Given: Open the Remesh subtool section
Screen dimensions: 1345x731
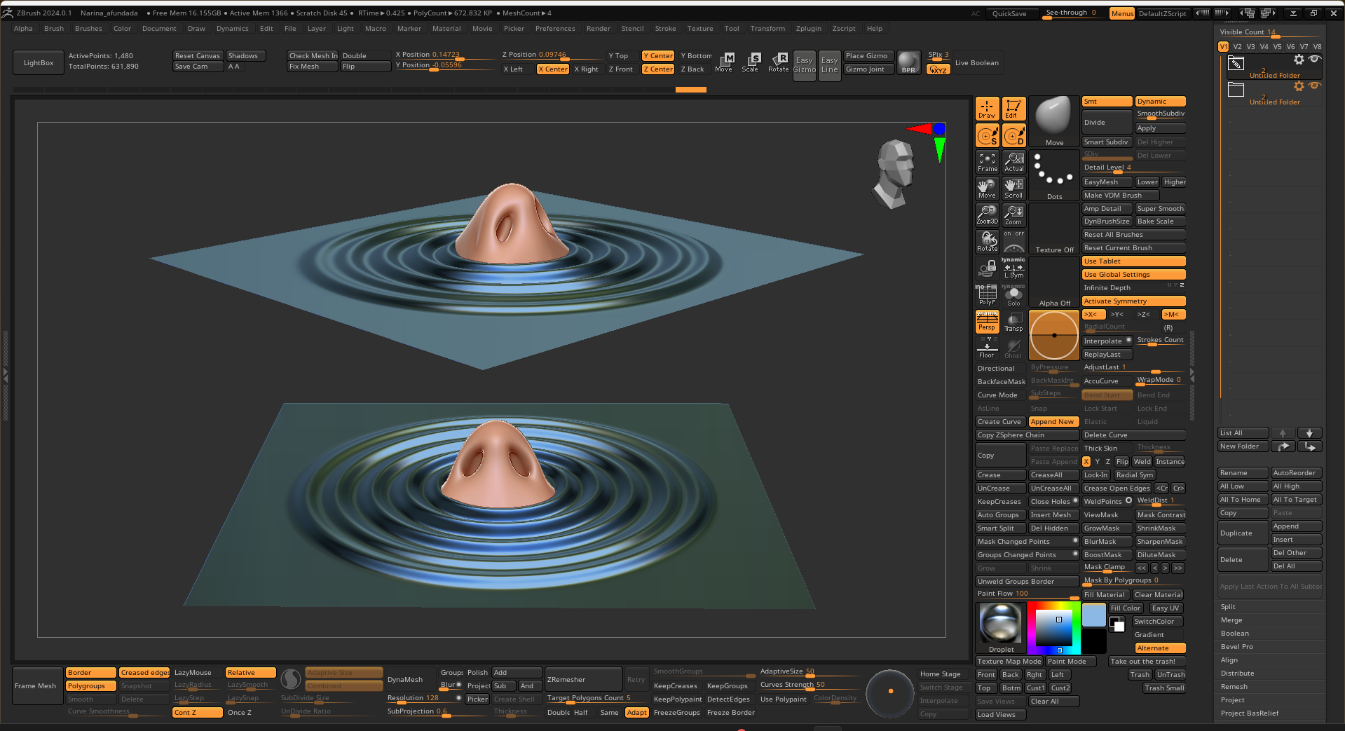Looking at the screenshot, I should 1234,687.
